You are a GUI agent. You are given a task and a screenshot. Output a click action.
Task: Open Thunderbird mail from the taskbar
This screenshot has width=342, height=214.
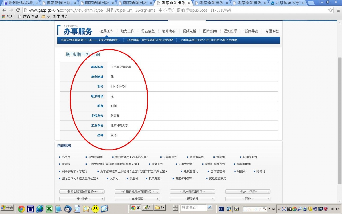[68, 209]
